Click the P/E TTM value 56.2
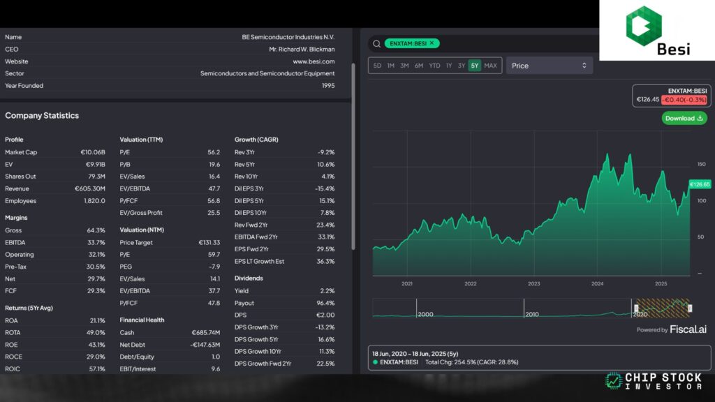This screenshot has width=715, height=402. pyautogui.click(x=214, y=152)
